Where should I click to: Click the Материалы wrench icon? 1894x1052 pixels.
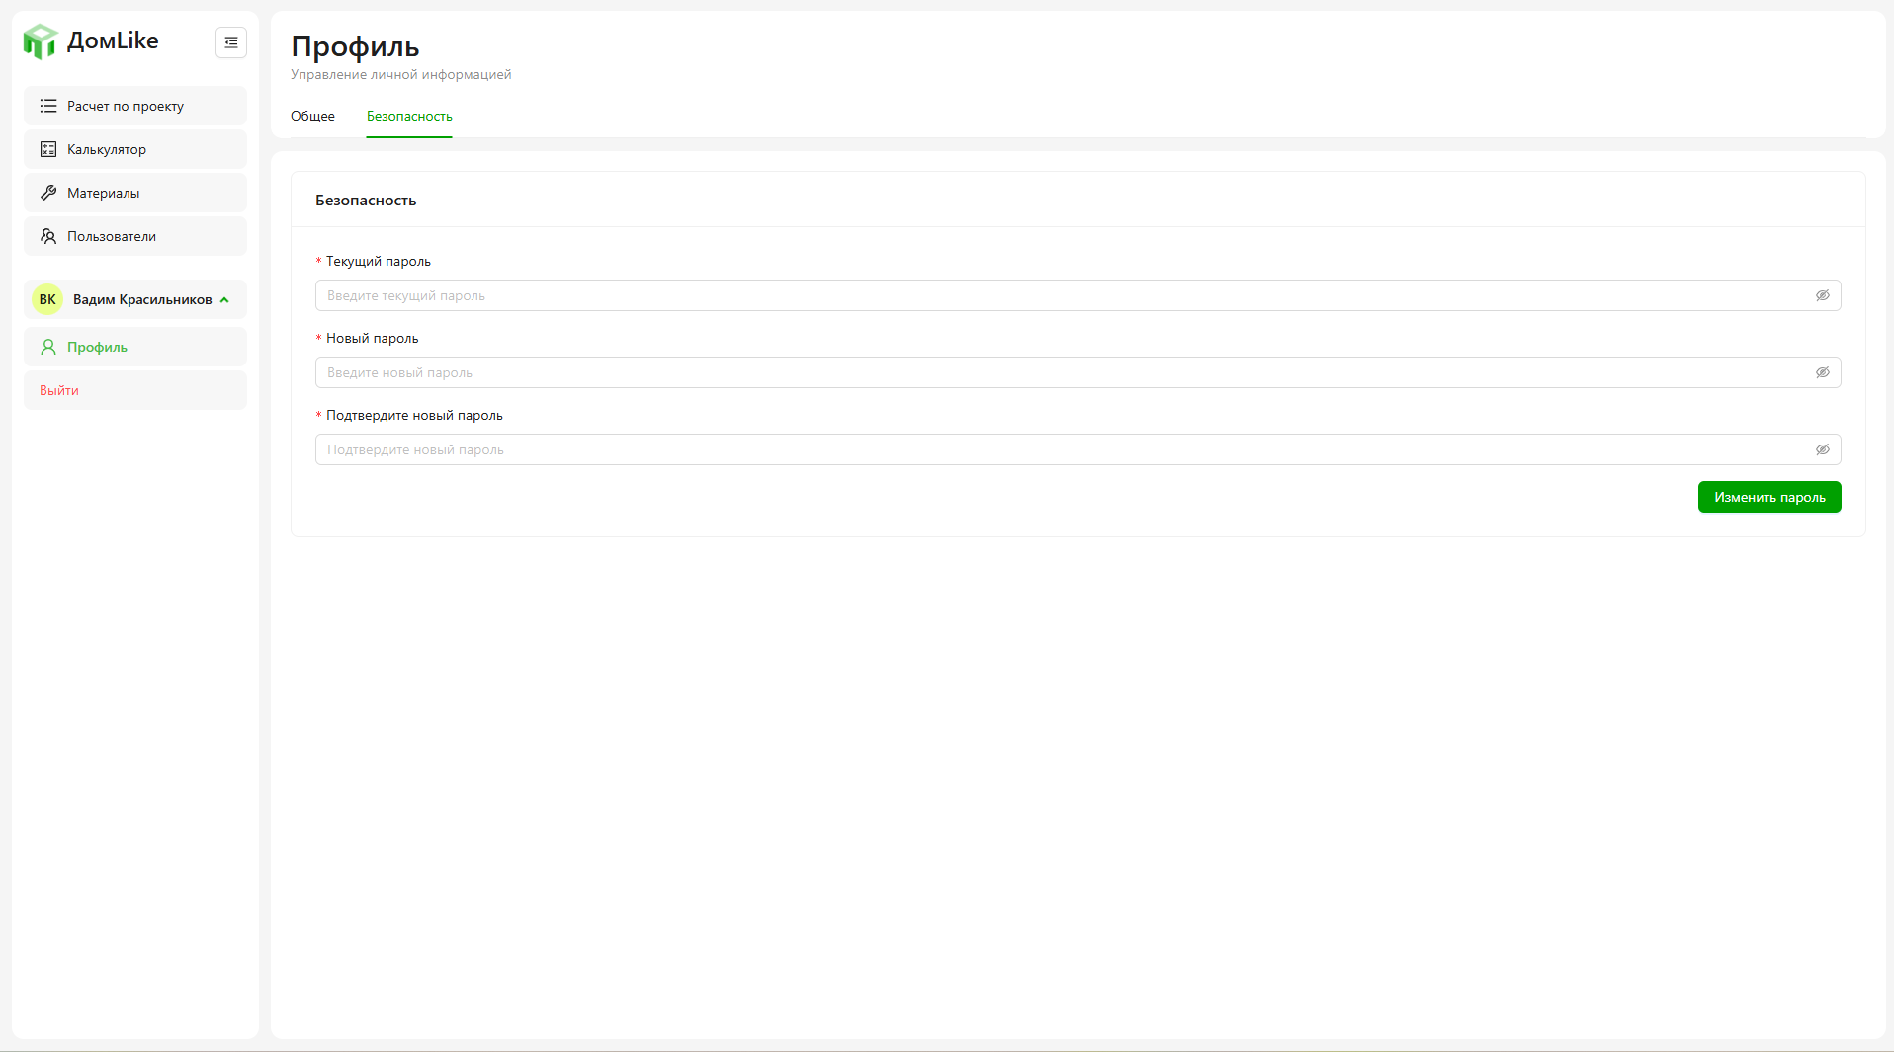[x=48, y=193]
